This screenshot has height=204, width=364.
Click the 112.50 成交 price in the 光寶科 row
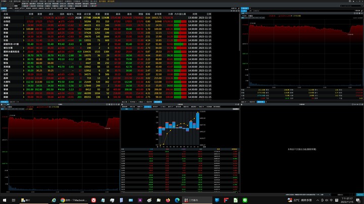[50, 82]
